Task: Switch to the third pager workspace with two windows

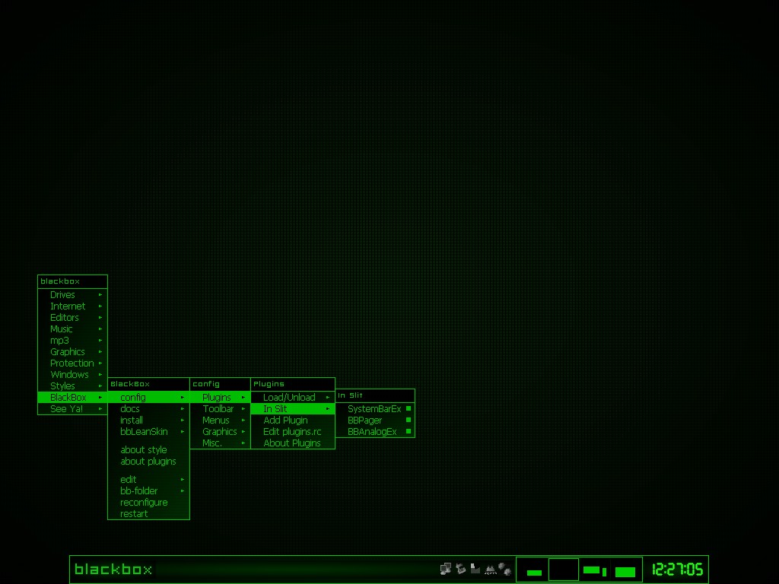Action: (x=594, y=569)
